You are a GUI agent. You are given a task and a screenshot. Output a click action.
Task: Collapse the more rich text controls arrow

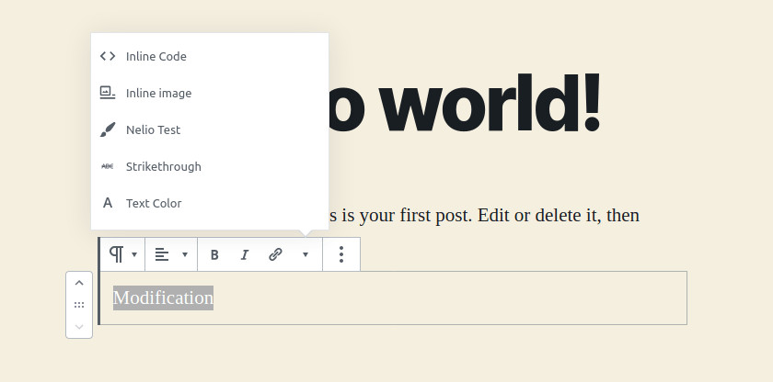tap(306, 254)
